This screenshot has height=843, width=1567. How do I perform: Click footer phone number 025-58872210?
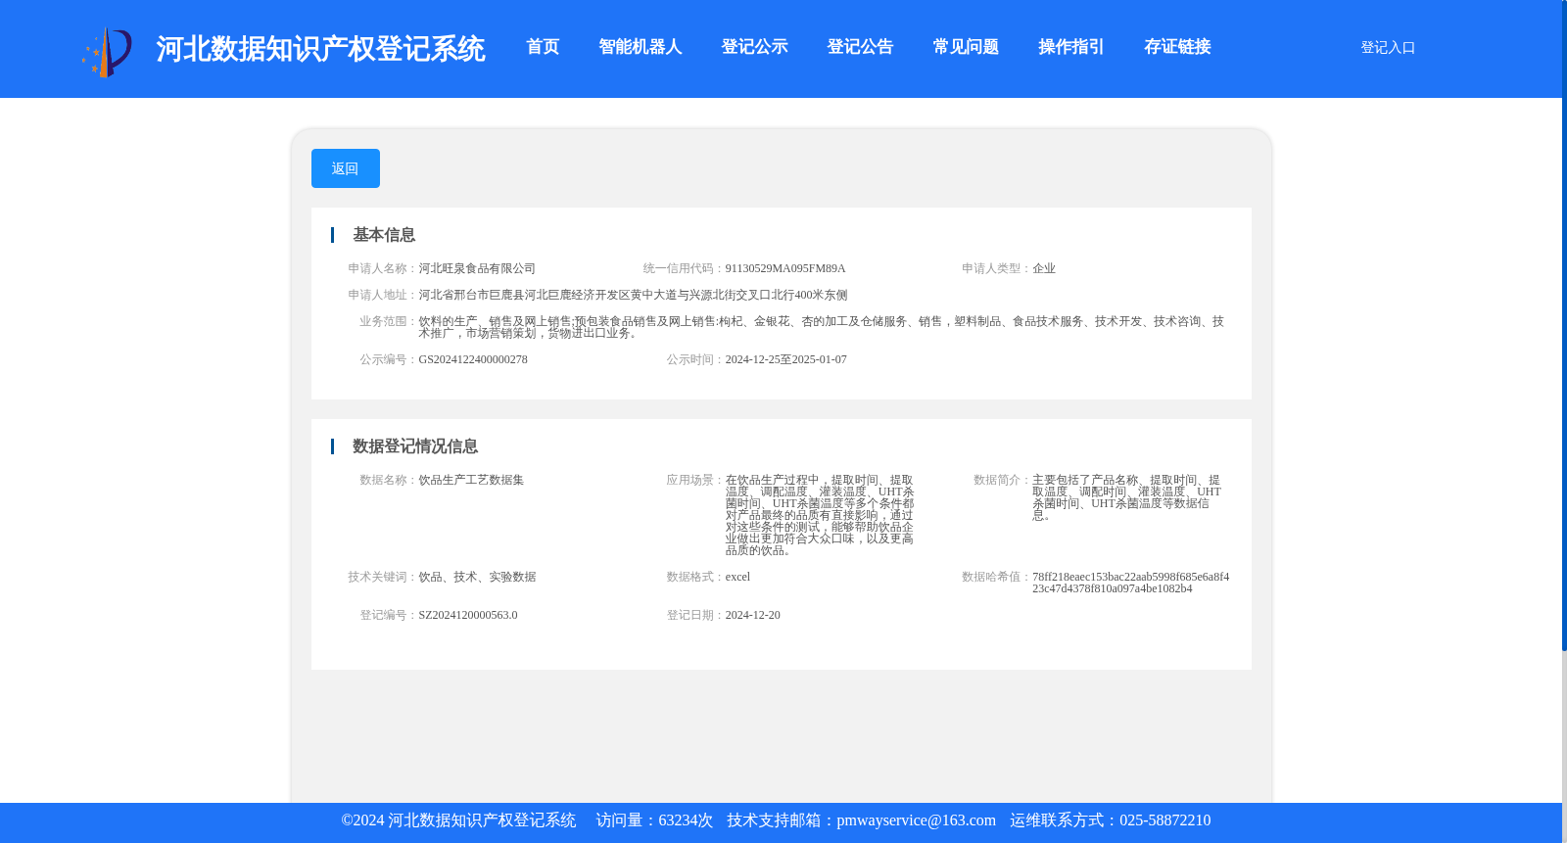tap(1164, 820)
